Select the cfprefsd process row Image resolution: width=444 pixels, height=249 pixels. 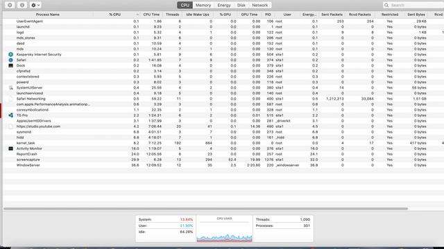[223, 71]
